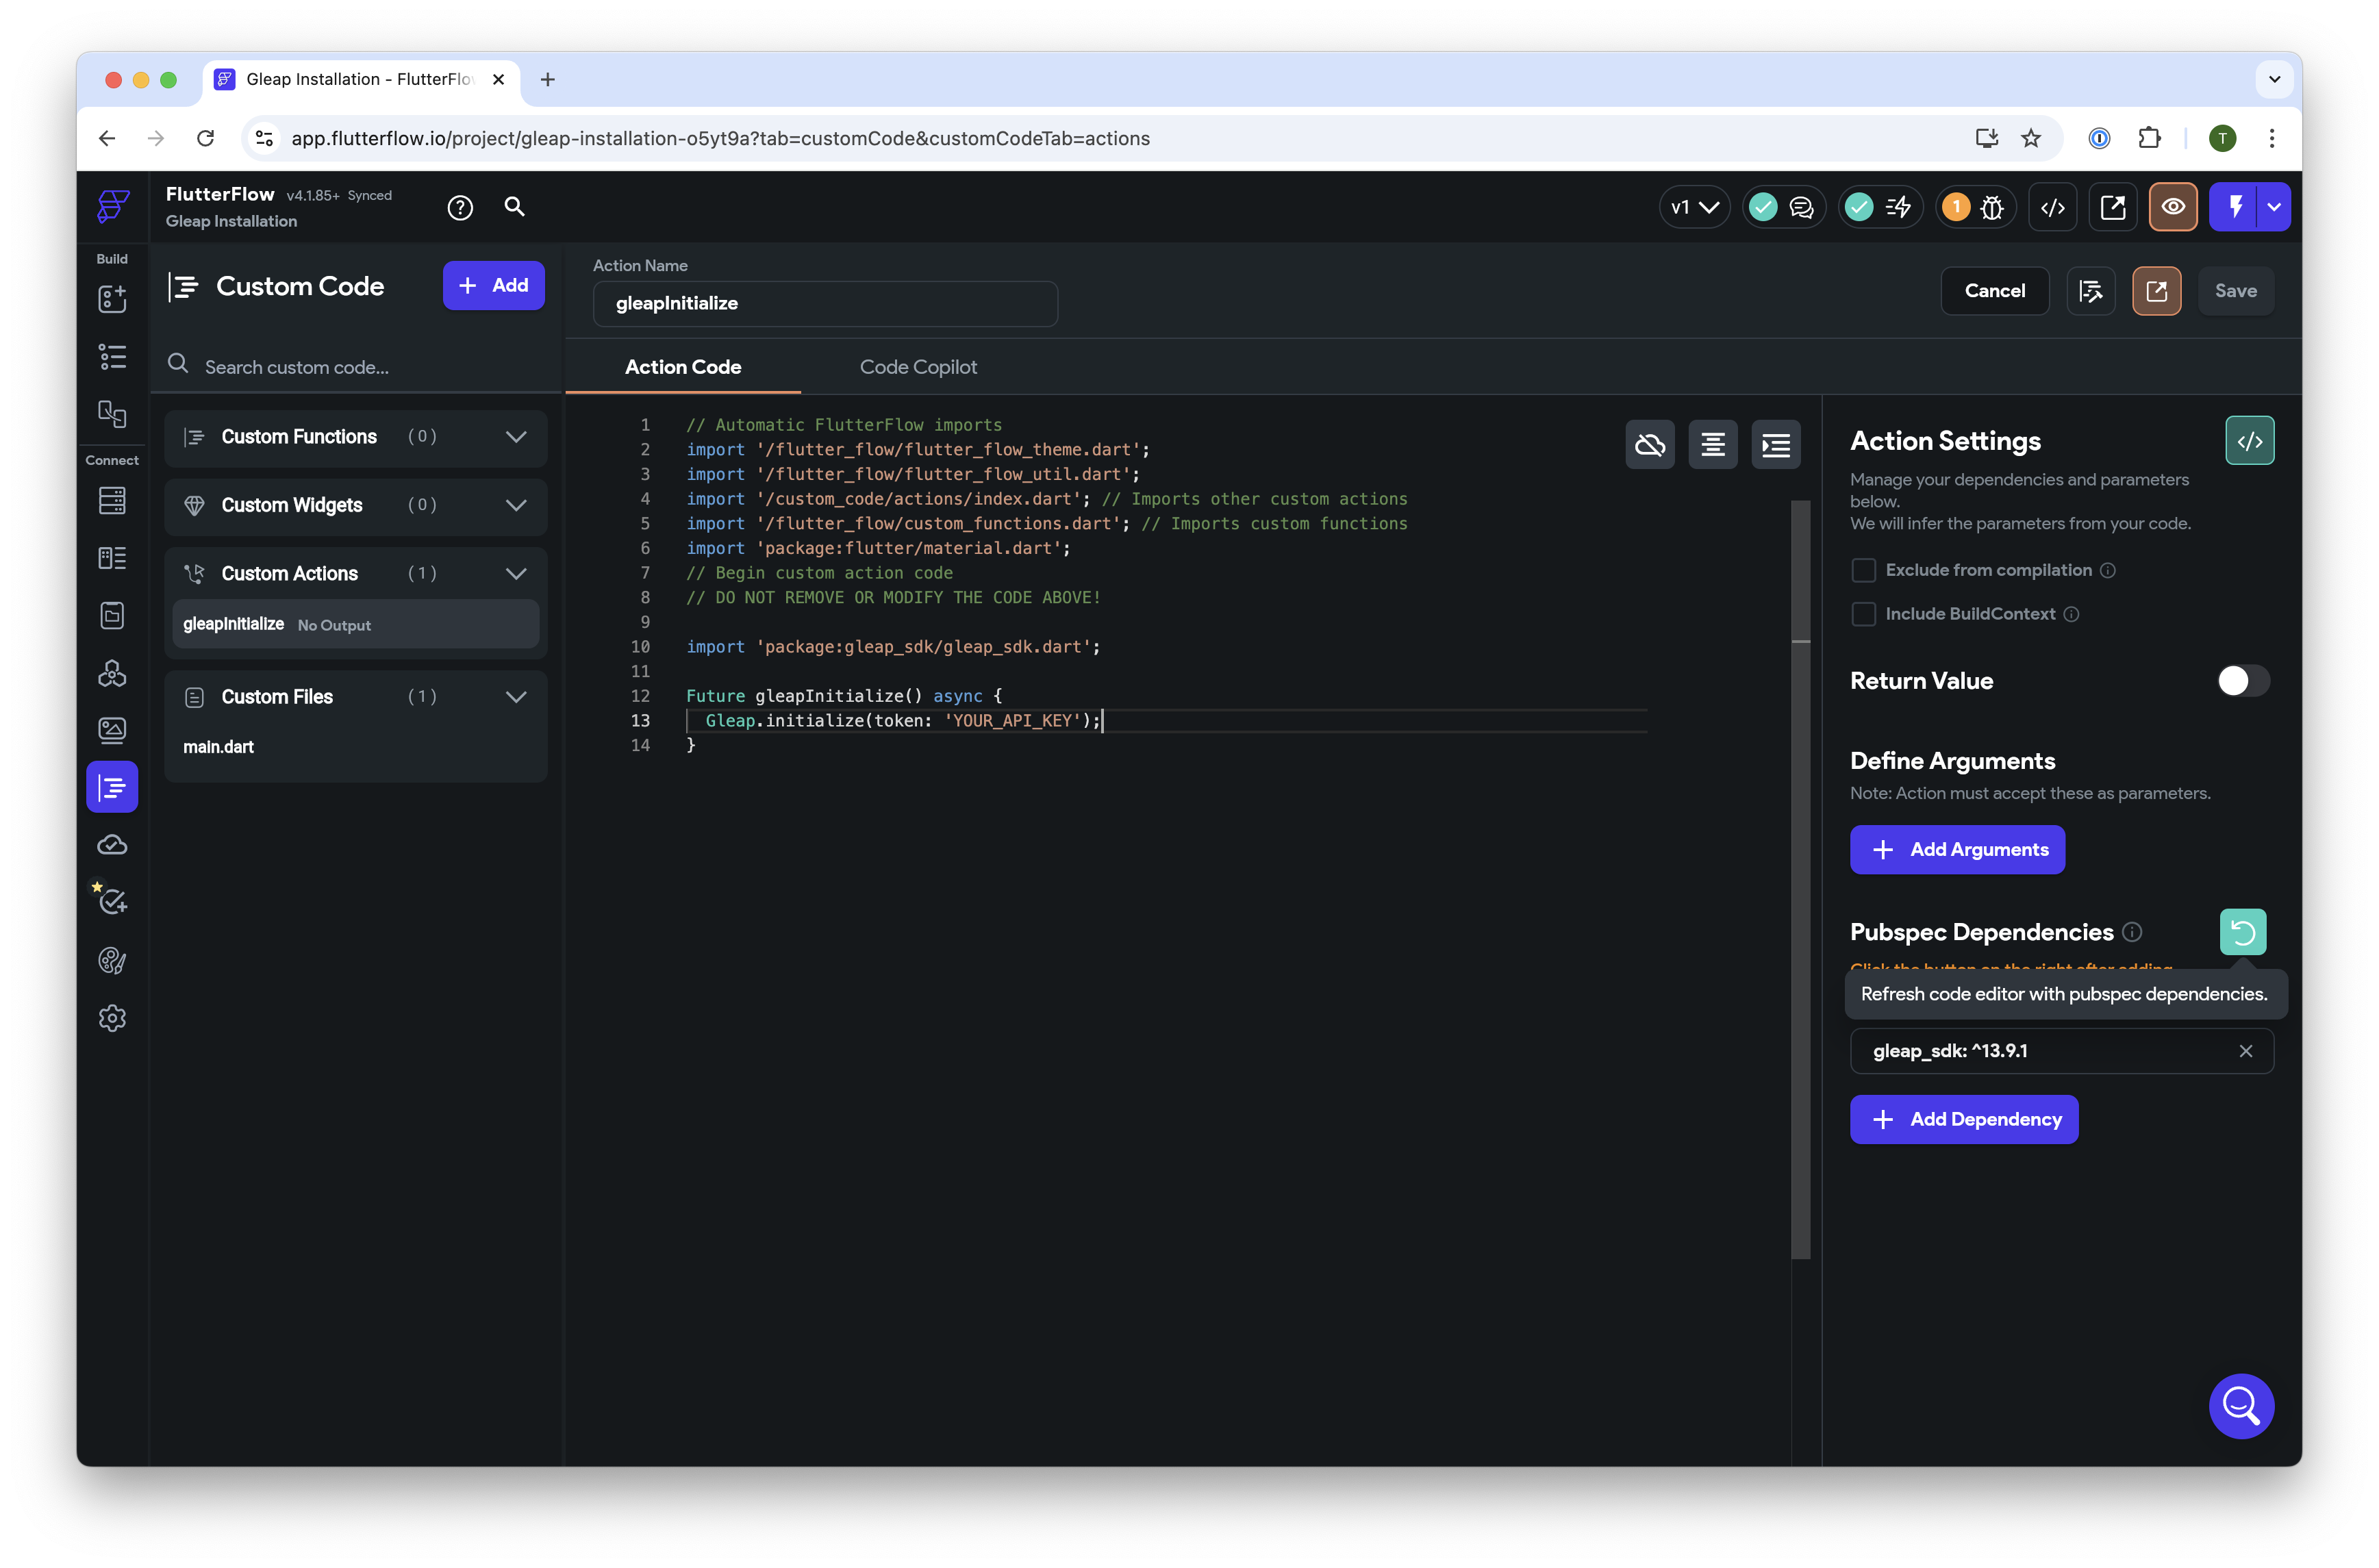Click the Cancel button

(x=1994, y=291)
